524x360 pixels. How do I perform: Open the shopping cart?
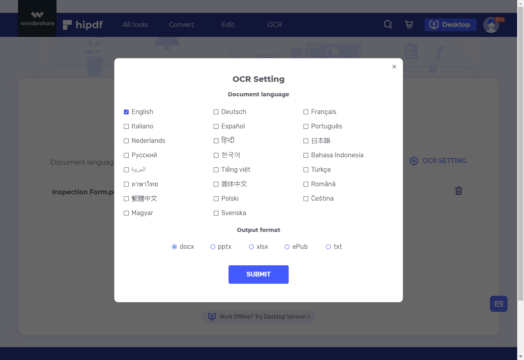click(409, 24)
